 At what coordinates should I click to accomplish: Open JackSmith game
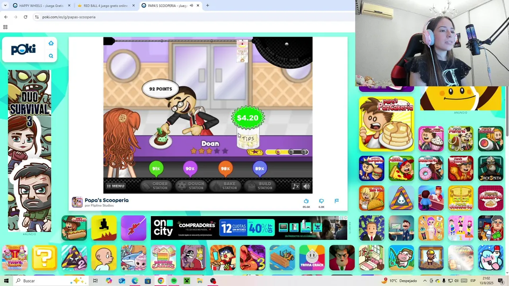(491, 168)
